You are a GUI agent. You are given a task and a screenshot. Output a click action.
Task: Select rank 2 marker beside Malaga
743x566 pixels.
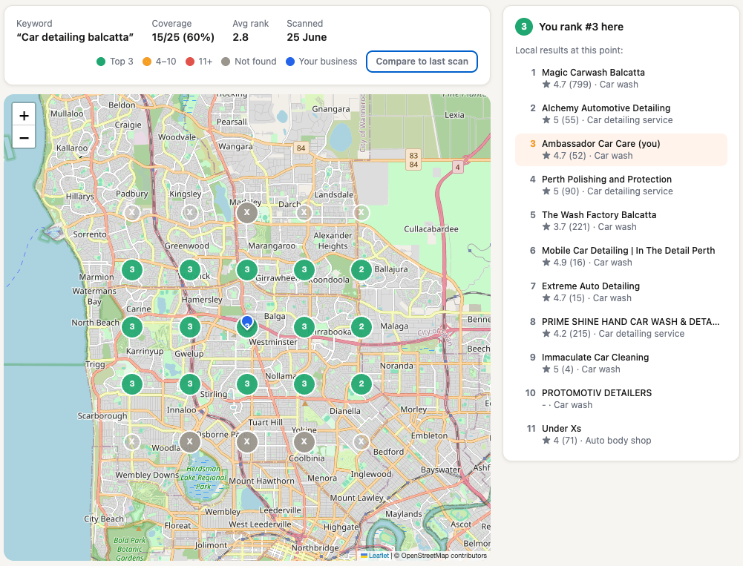pos(361,327)
